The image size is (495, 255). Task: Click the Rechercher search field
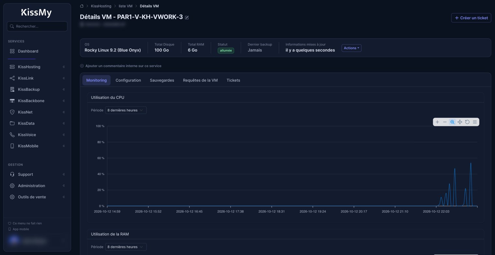coord(37,26)
